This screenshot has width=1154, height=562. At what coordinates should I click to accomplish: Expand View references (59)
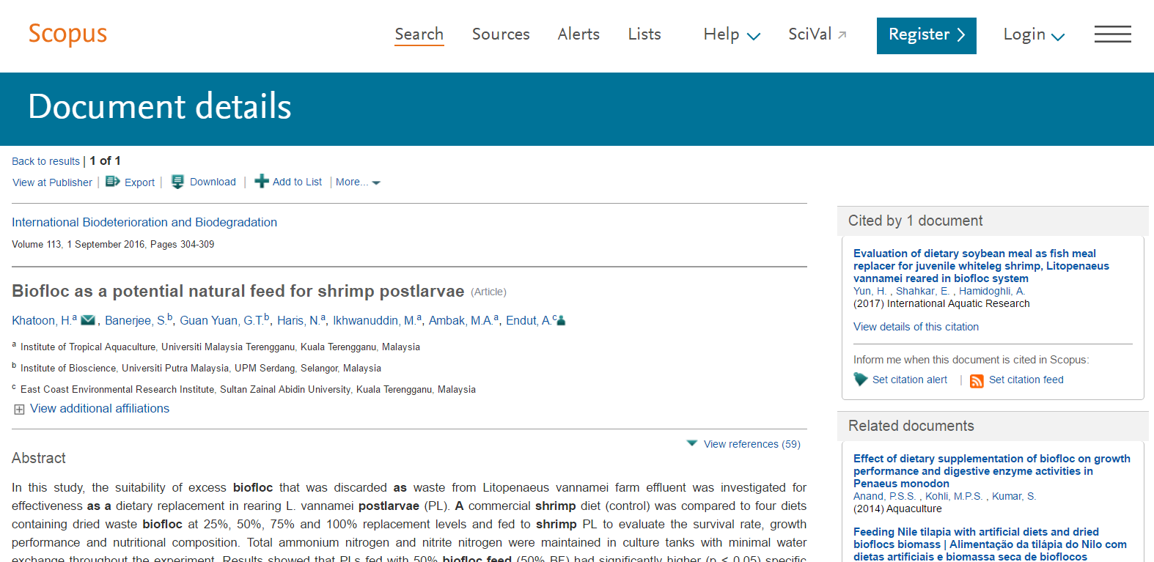coord(744,444)
